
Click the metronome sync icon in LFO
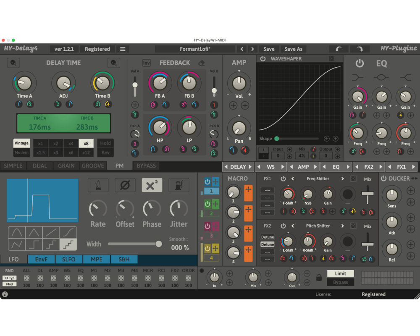click(x=98, y=185)
